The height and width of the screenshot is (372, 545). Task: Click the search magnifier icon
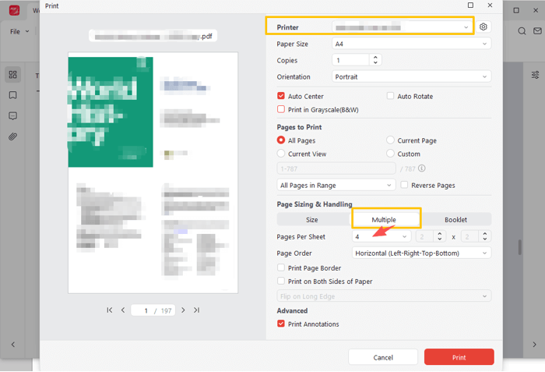pos(522,31)
